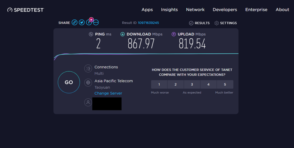Click the user profile icon

pos(88,102)
